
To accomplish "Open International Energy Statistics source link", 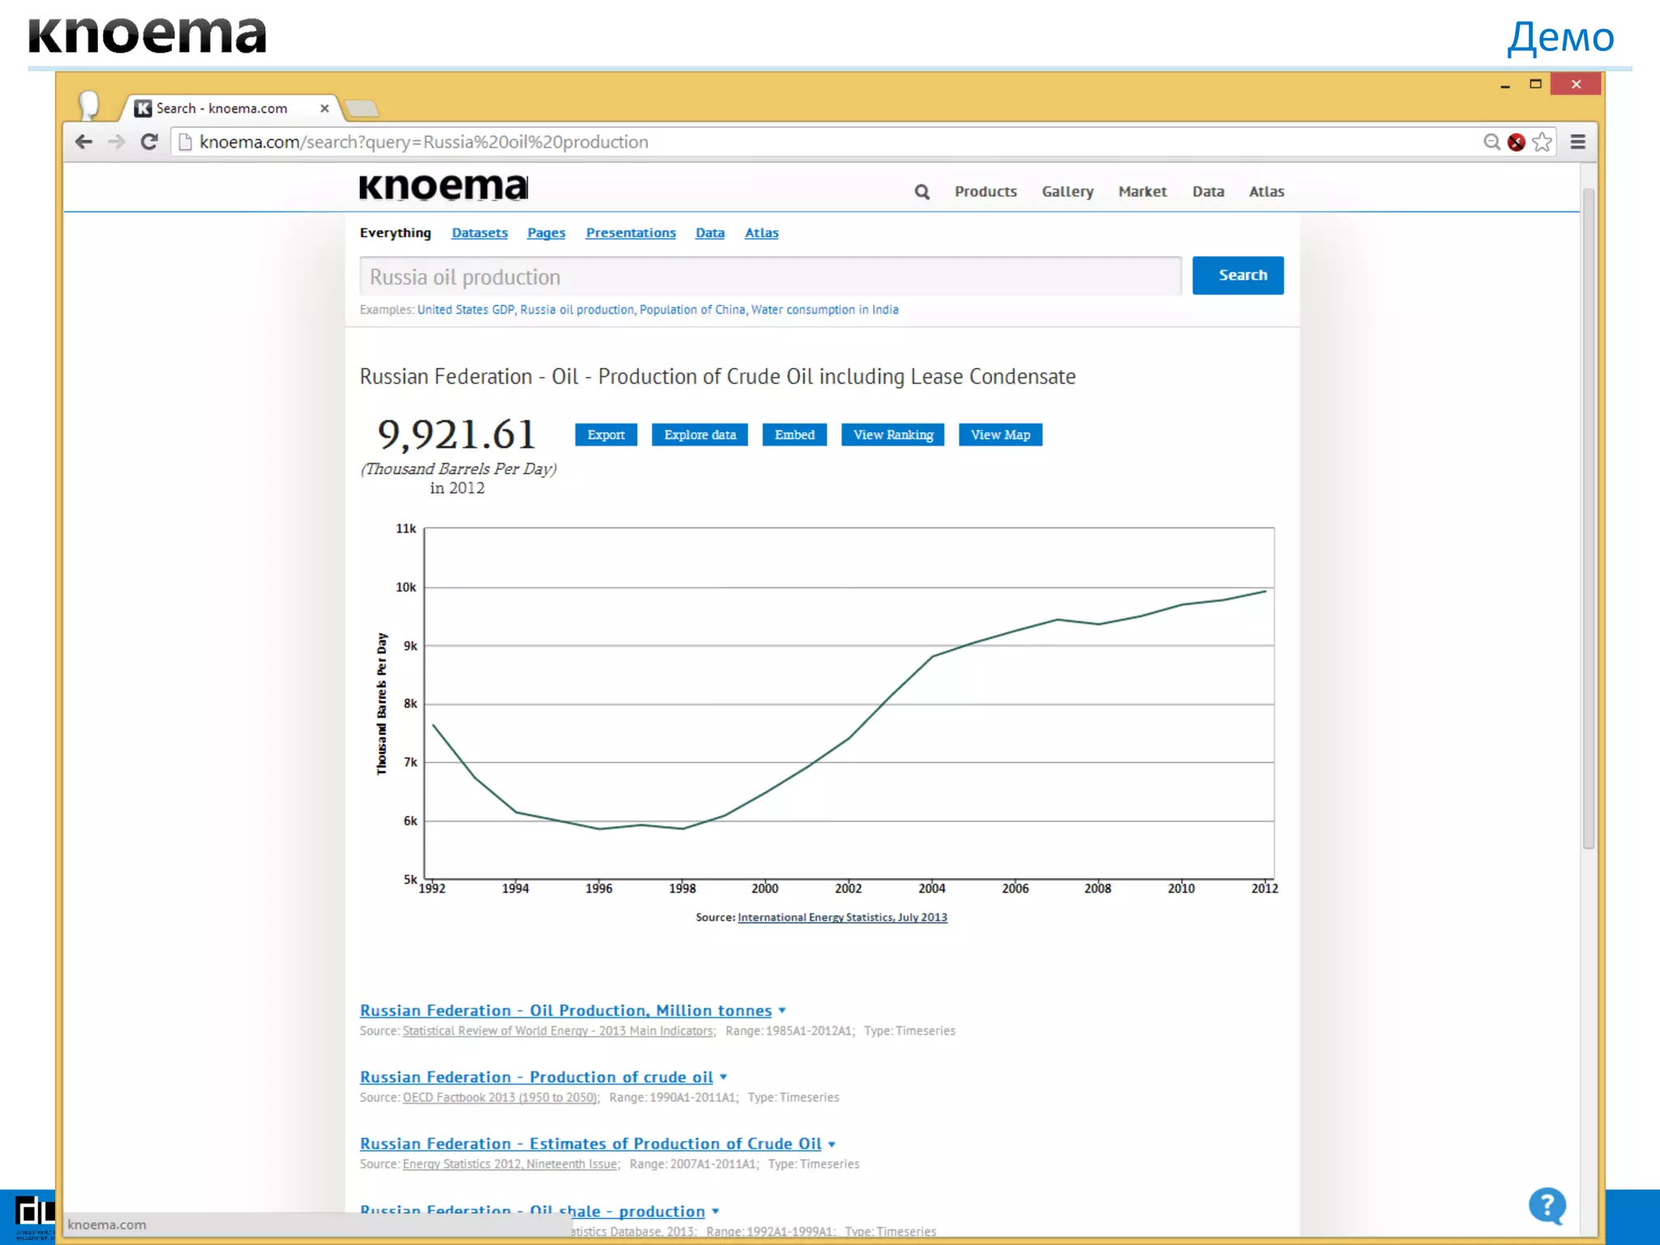I will [841, 918].
